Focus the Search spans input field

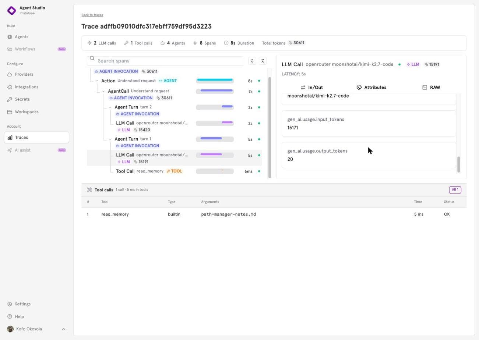[165, 61]
